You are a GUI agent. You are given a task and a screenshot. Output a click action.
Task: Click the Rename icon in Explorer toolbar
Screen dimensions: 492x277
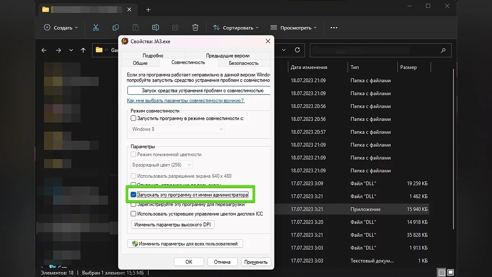click(155, 27)
